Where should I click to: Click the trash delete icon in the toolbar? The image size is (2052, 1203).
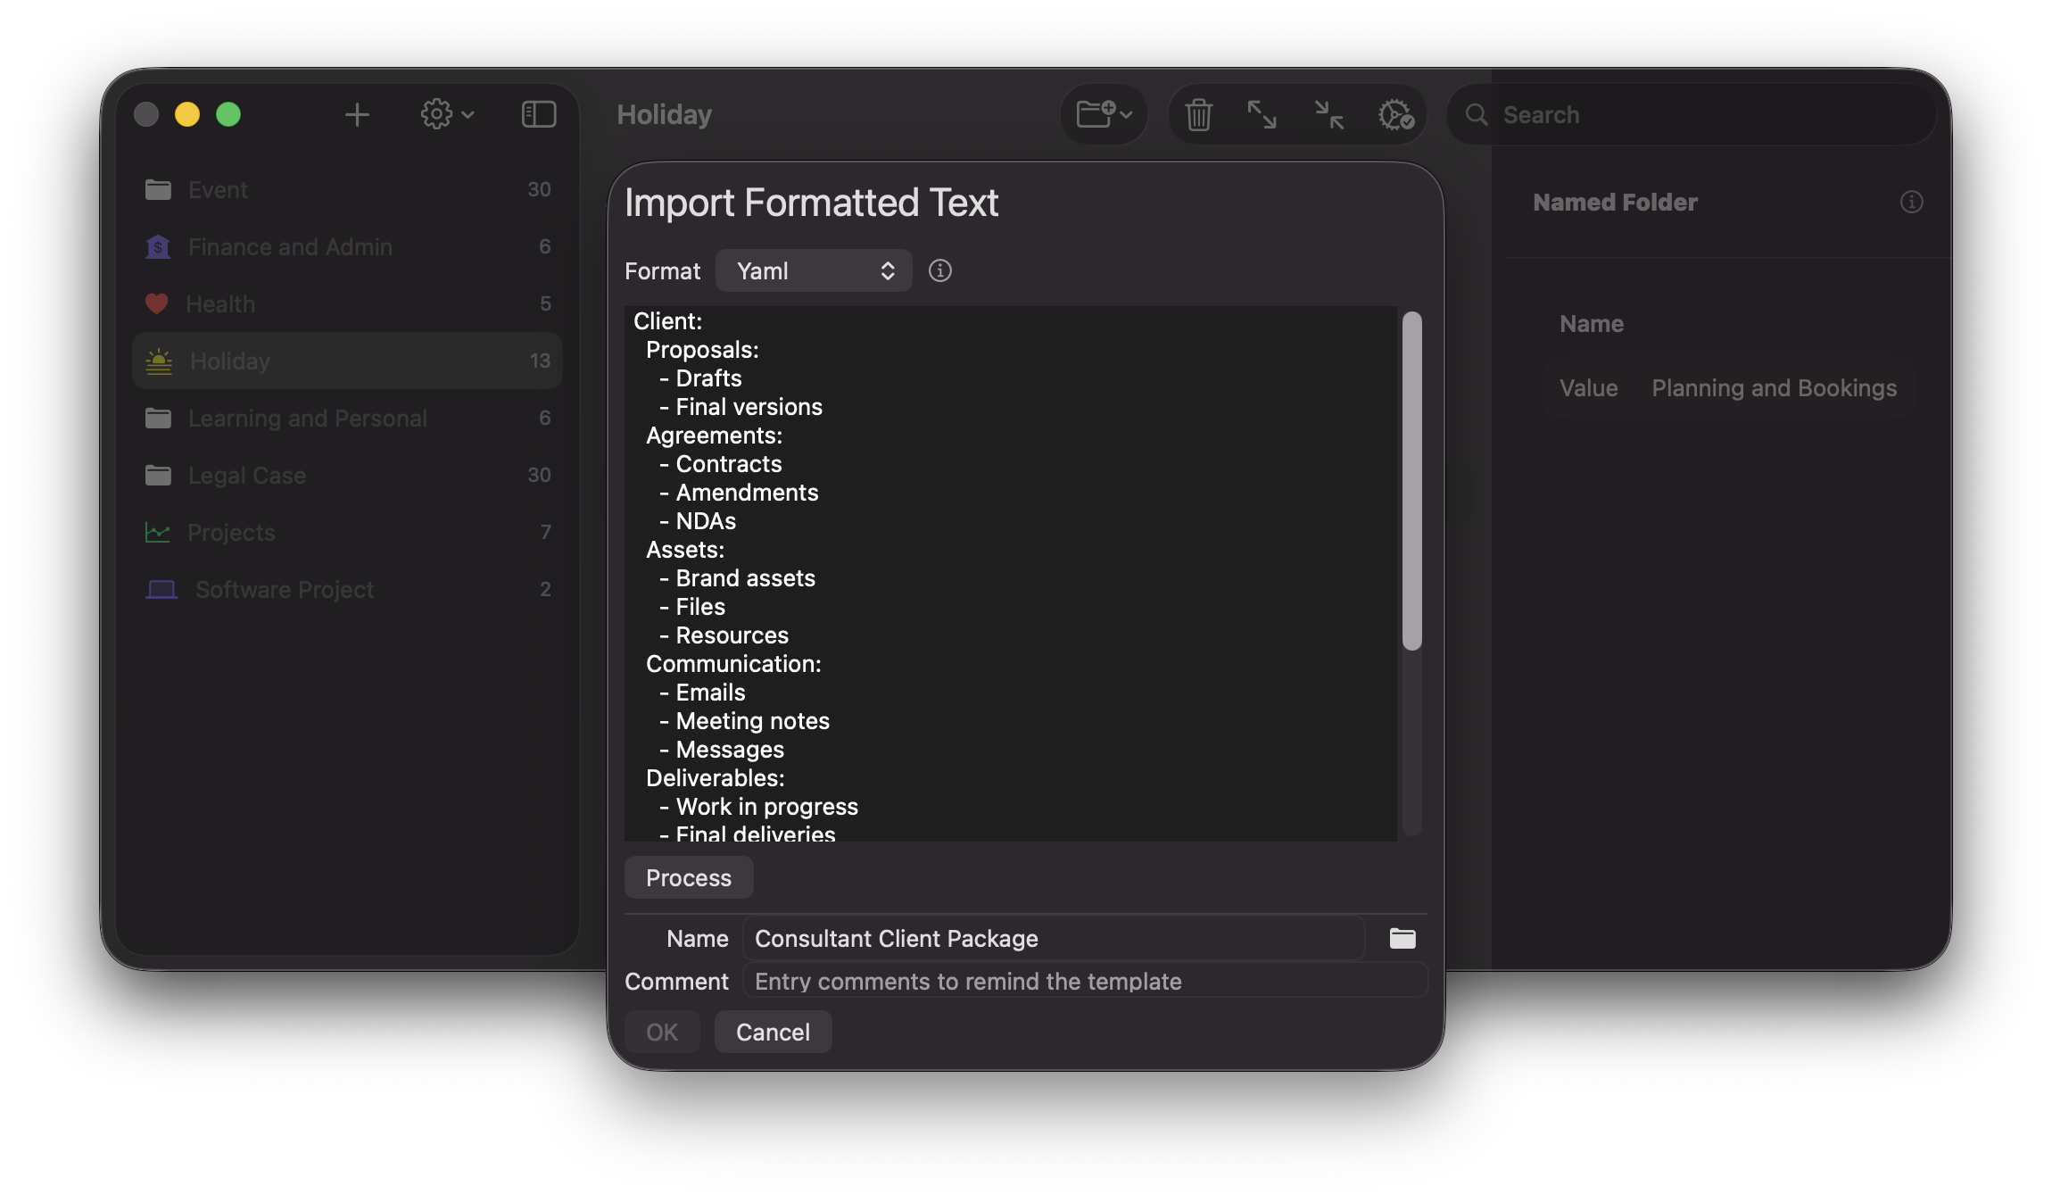click(x=1198, y=114)
